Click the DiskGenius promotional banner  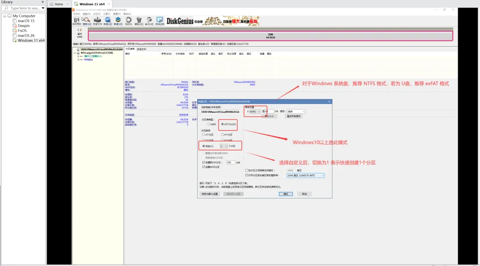click(213, 21)
